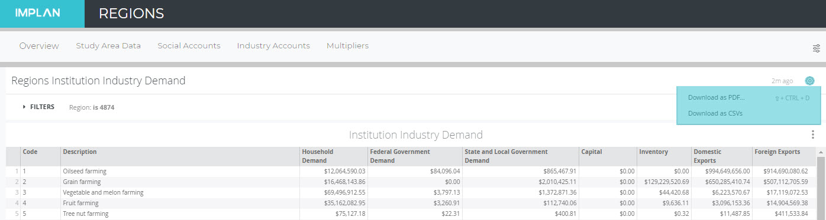Image resolution: width=826 pixels, height=220 pixels.
Task: Click the value $75,127.18
Action: click(x=350, y=214)
